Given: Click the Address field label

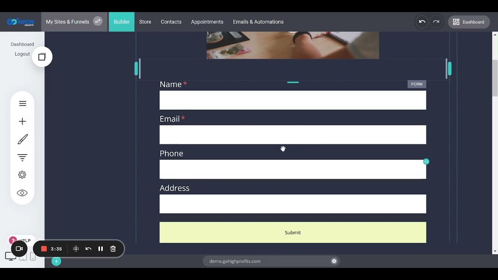Looking at the screenshot, I should click(174, 188).
